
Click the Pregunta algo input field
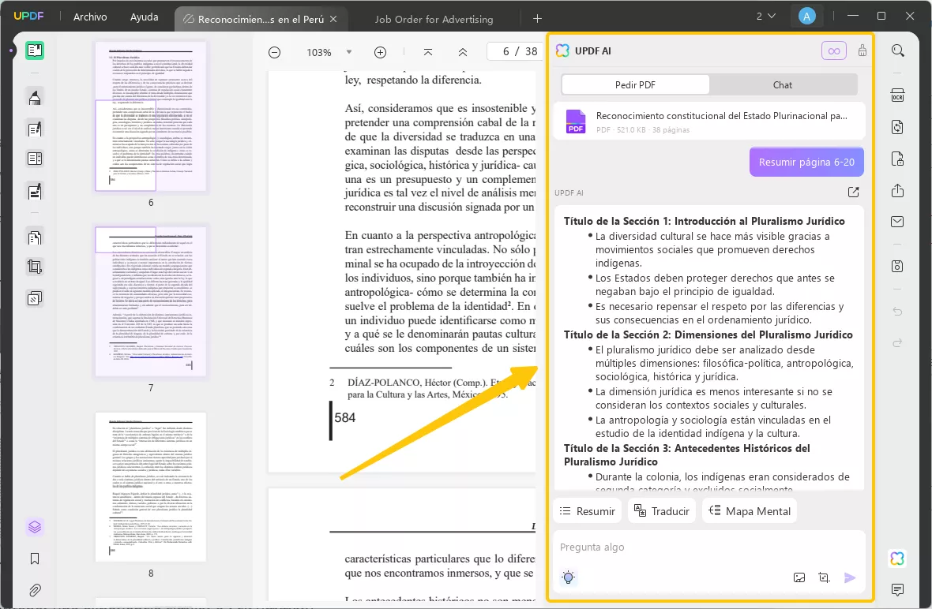point(708,547)
